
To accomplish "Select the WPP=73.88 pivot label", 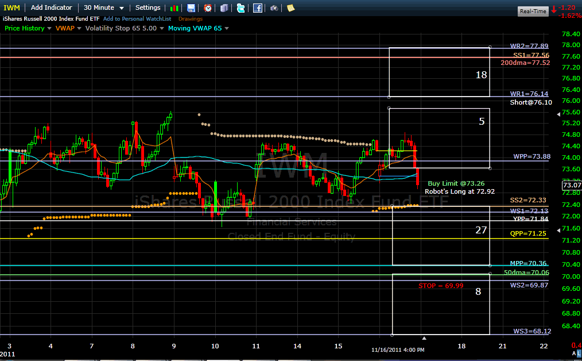I will (532, 156).
